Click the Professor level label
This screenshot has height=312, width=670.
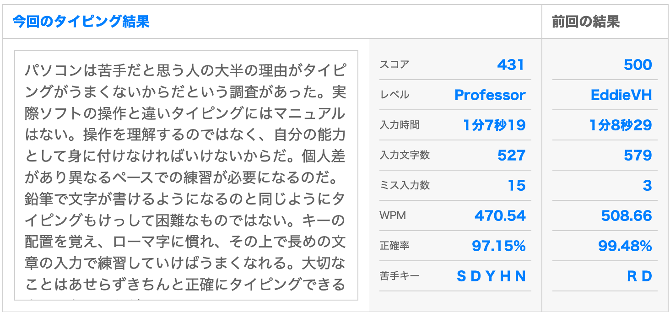pyautogui.click(x=490, y=95)
